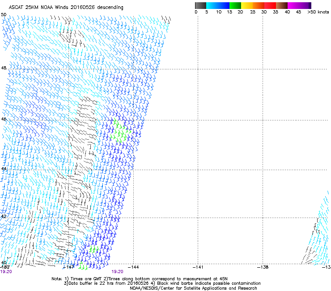331x291 pixels.
Task: Select latitude axis label '50'
Action: [x=4, y=15]
